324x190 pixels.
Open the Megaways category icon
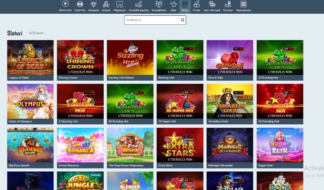(120, 4)
